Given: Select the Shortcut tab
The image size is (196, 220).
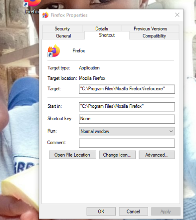Looking at the screenshot, I should 107,35.
